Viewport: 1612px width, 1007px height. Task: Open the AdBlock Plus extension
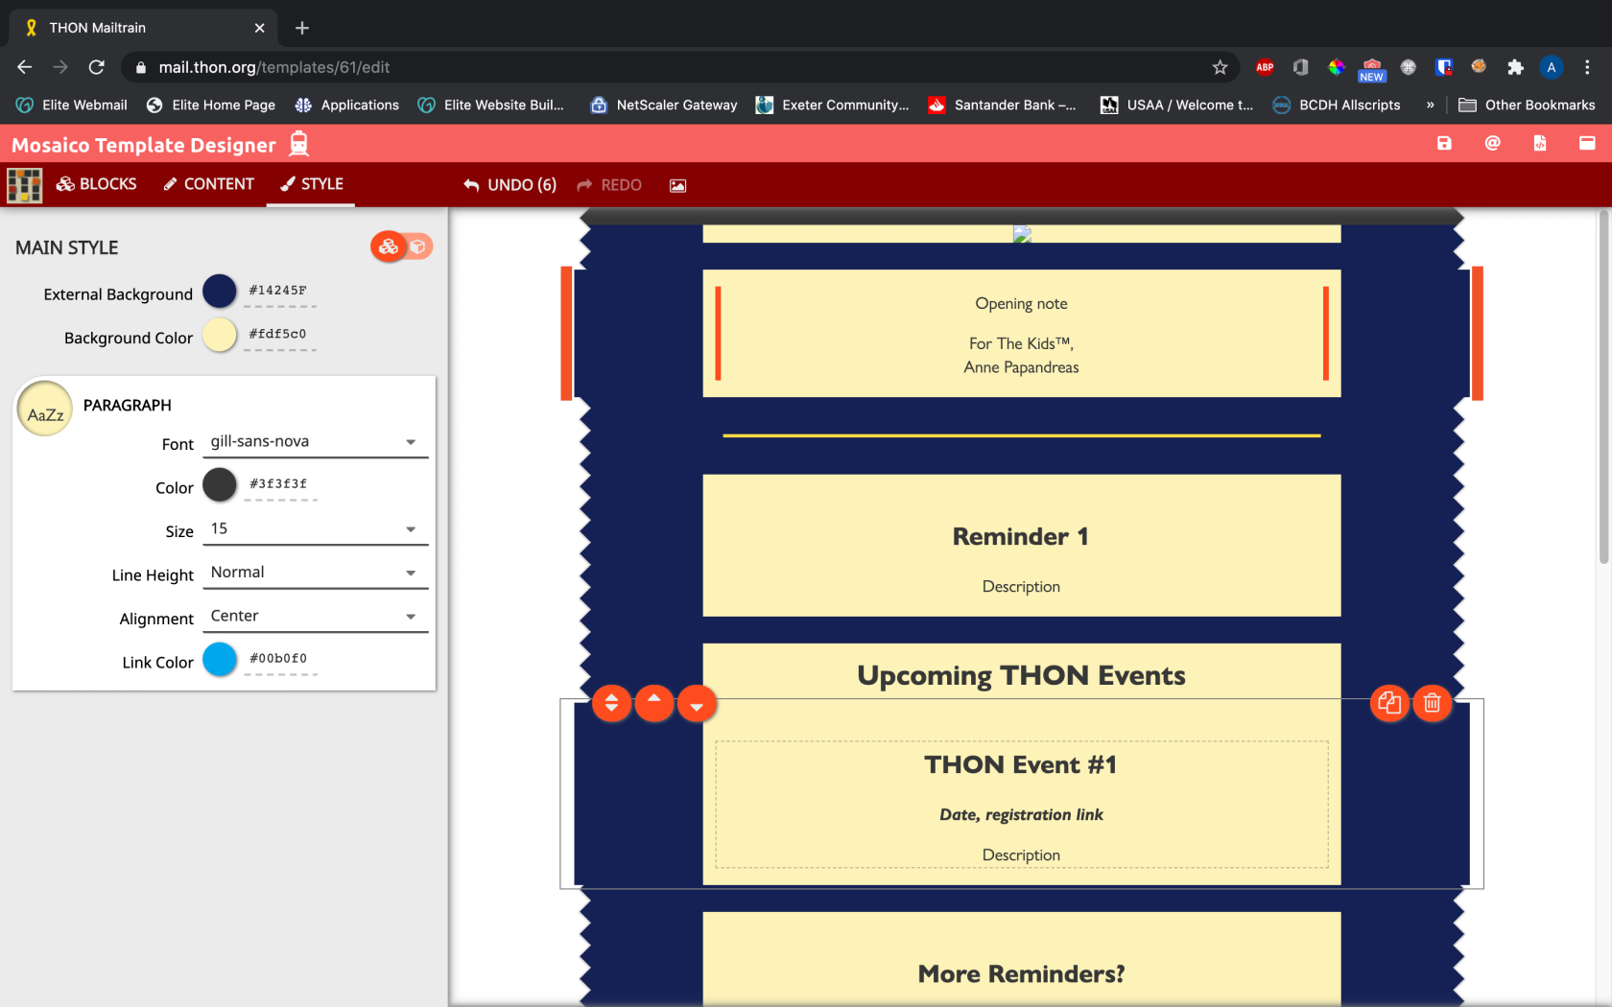[1265, 67]
